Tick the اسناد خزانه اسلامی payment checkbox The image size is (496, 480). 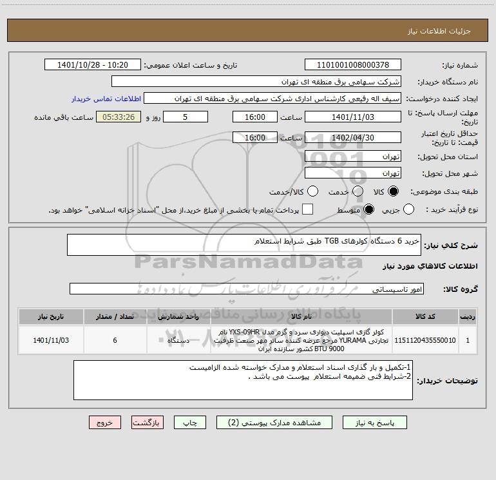click(307, 209)
